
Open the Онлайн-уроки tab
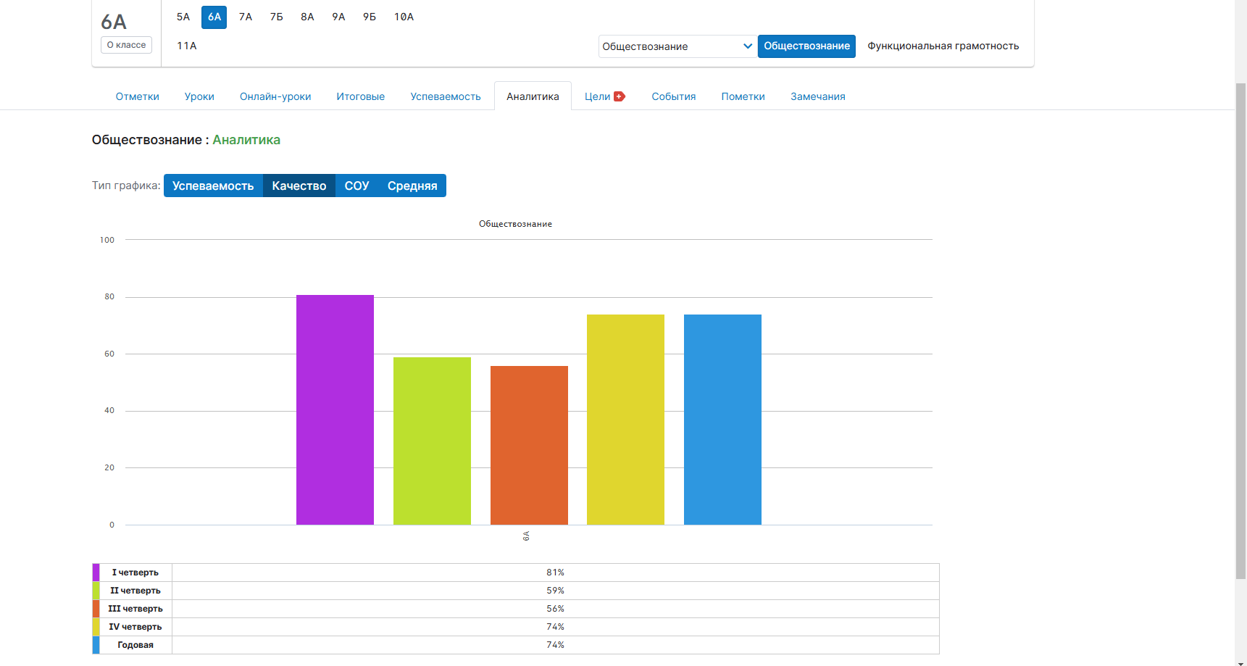click(x=275, y=96)
